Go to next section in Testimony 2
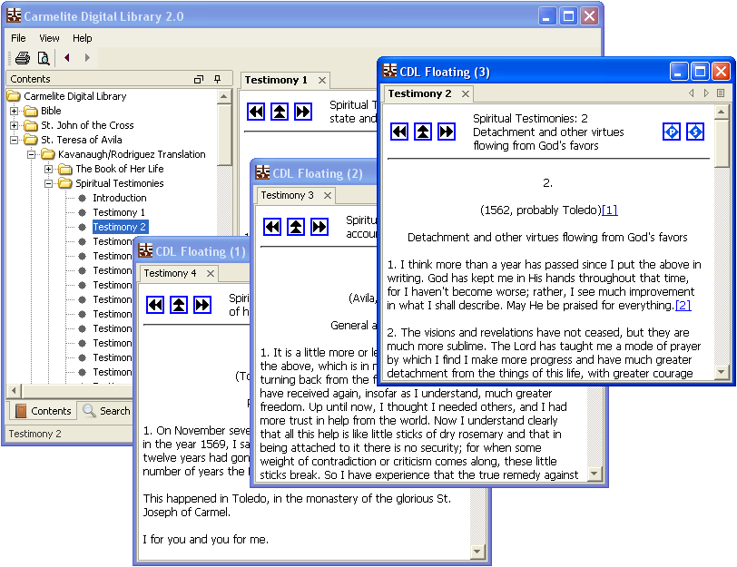Viewport: 737px width, 567px height. point(447,132)
